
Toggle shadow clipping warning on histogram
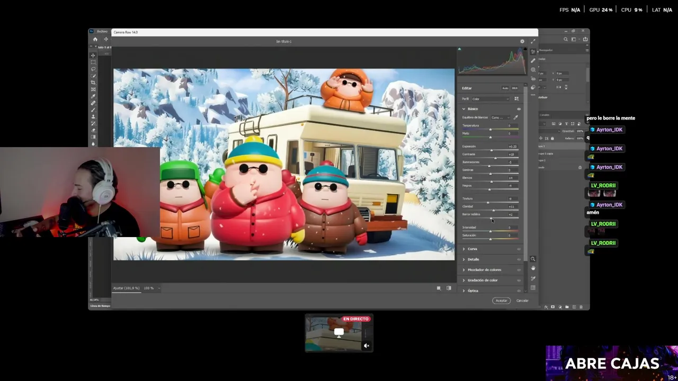point(459,49)
